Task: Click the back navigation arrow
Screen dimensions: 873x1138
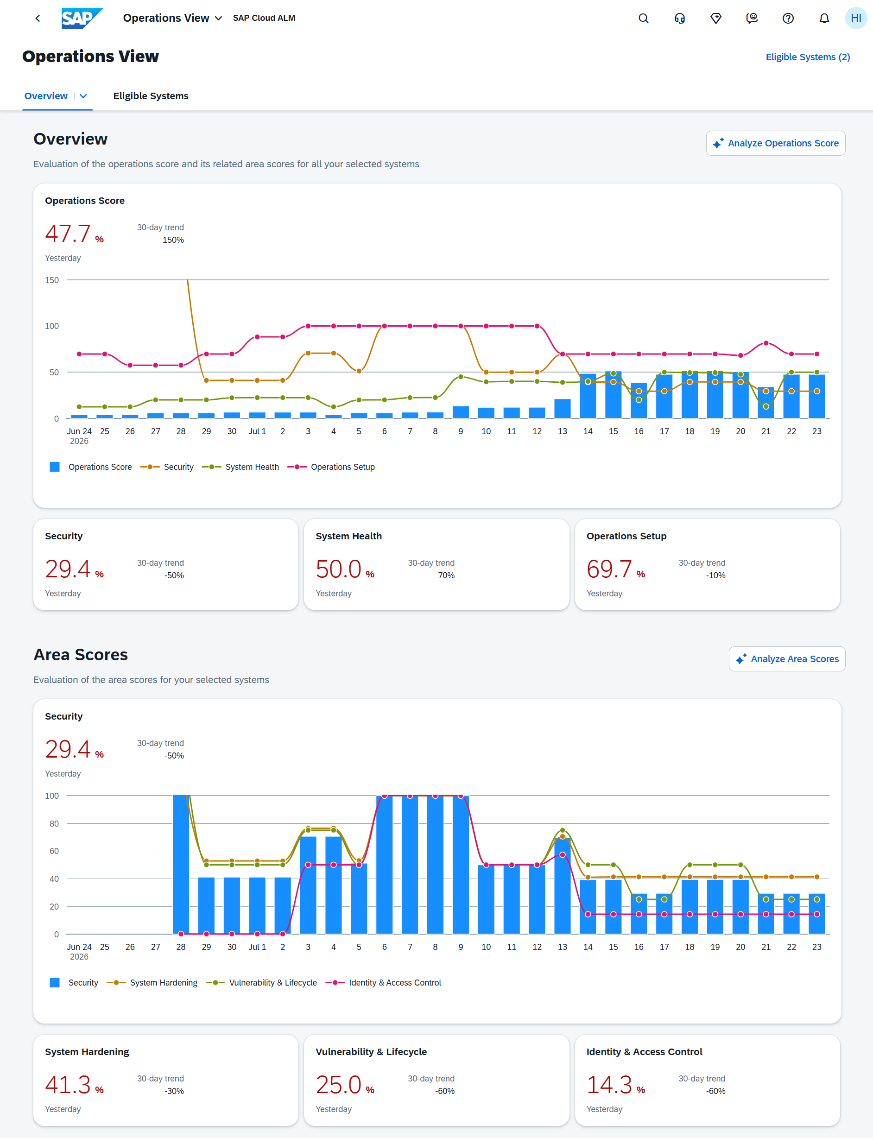Action: 38,18
